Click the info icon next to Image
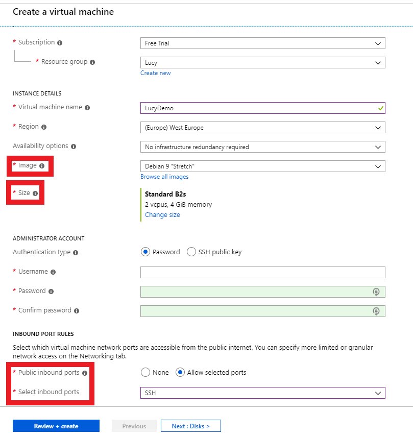This screenshot has height=437, width=413. (x=42, y=166)
